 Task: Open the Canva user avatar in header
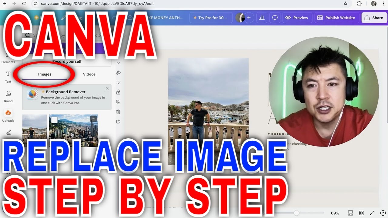240,18
